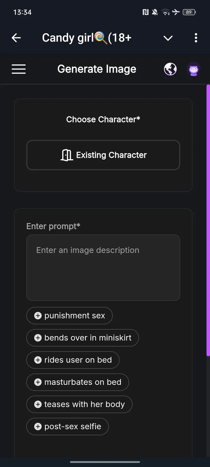The image size is (210, 467).
Task: Tap the Candy girl chat title
Action: click(87, 38)
